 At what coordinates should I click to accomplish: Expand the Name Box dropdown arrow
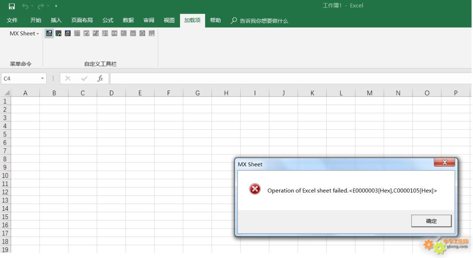[42, 78]
